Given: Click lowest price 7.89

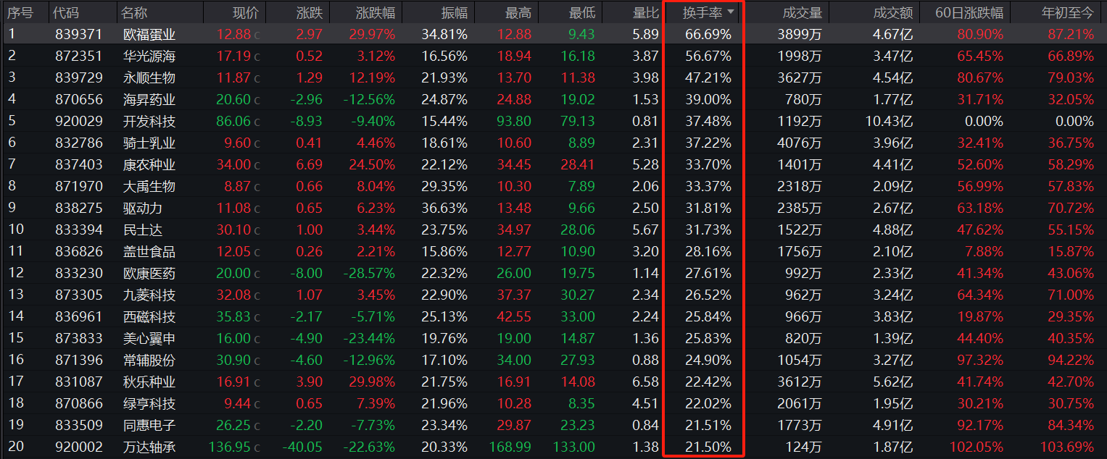Looking at the screenshot, I should tap(580, 186).
